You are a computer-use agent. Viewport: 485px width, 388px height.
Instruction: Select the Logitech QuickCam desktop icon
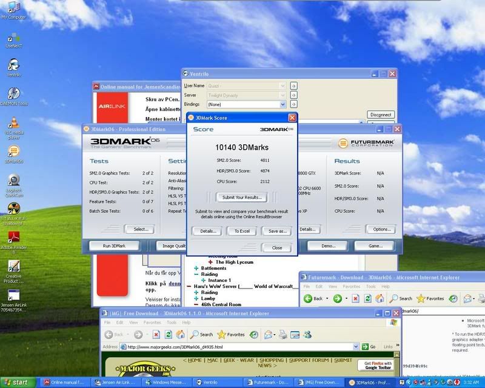tap(14, 185)
